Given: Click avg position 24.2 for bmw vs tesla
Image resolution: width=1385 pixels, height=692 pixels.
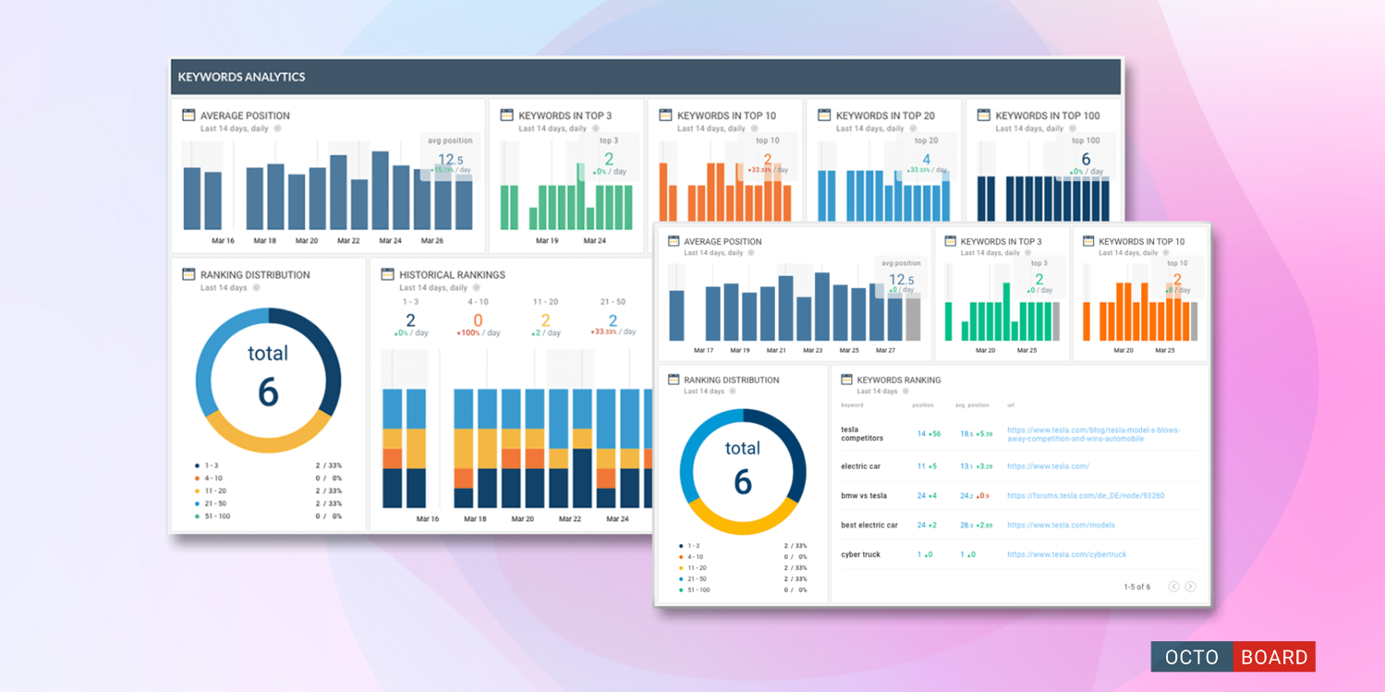Looking at the screenshot, I should tap(967, 495).
